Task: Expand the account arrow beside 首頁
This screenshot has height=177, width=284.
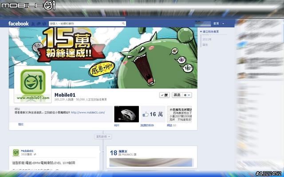Action: pyautogui.click(x=223, y=23)
